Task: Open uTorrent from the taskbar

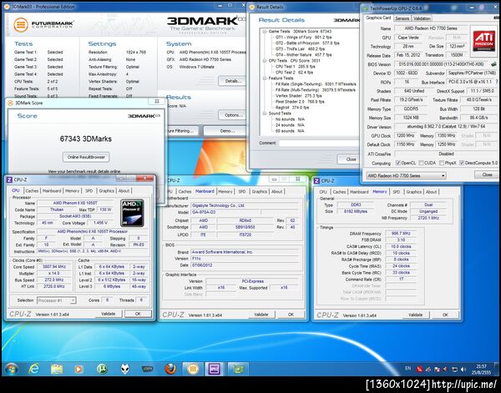Action: (x=102, y=369)
